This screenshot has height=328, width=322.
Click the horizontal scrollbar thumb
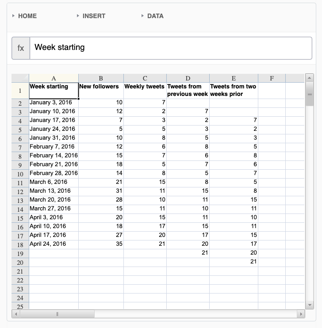(x=57, y=314)
